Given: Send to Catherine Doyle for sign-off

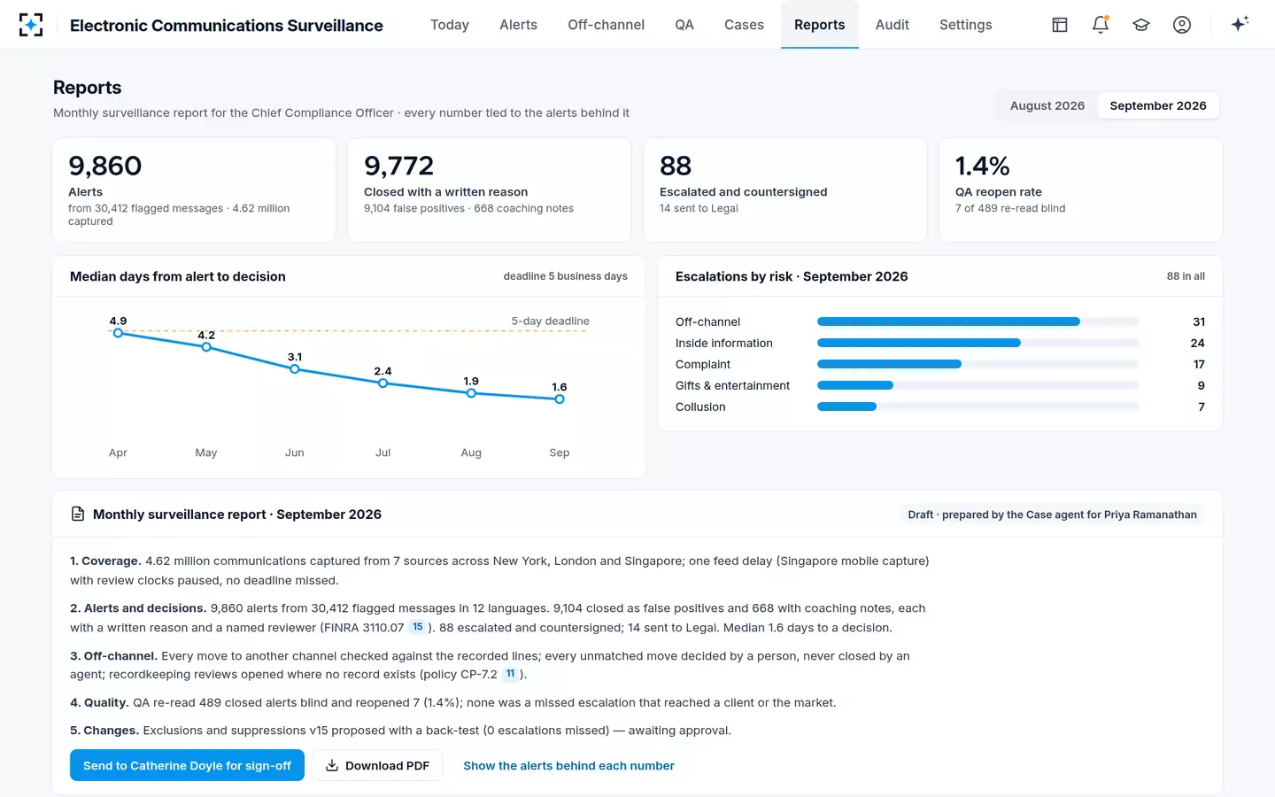Looking at the screenshot, I should pos(187,765).
